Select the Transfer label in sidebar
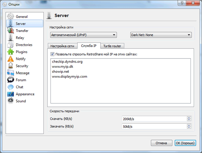This screenshot has height=153, width=202. pyautogui.click(x=22, y=31)
